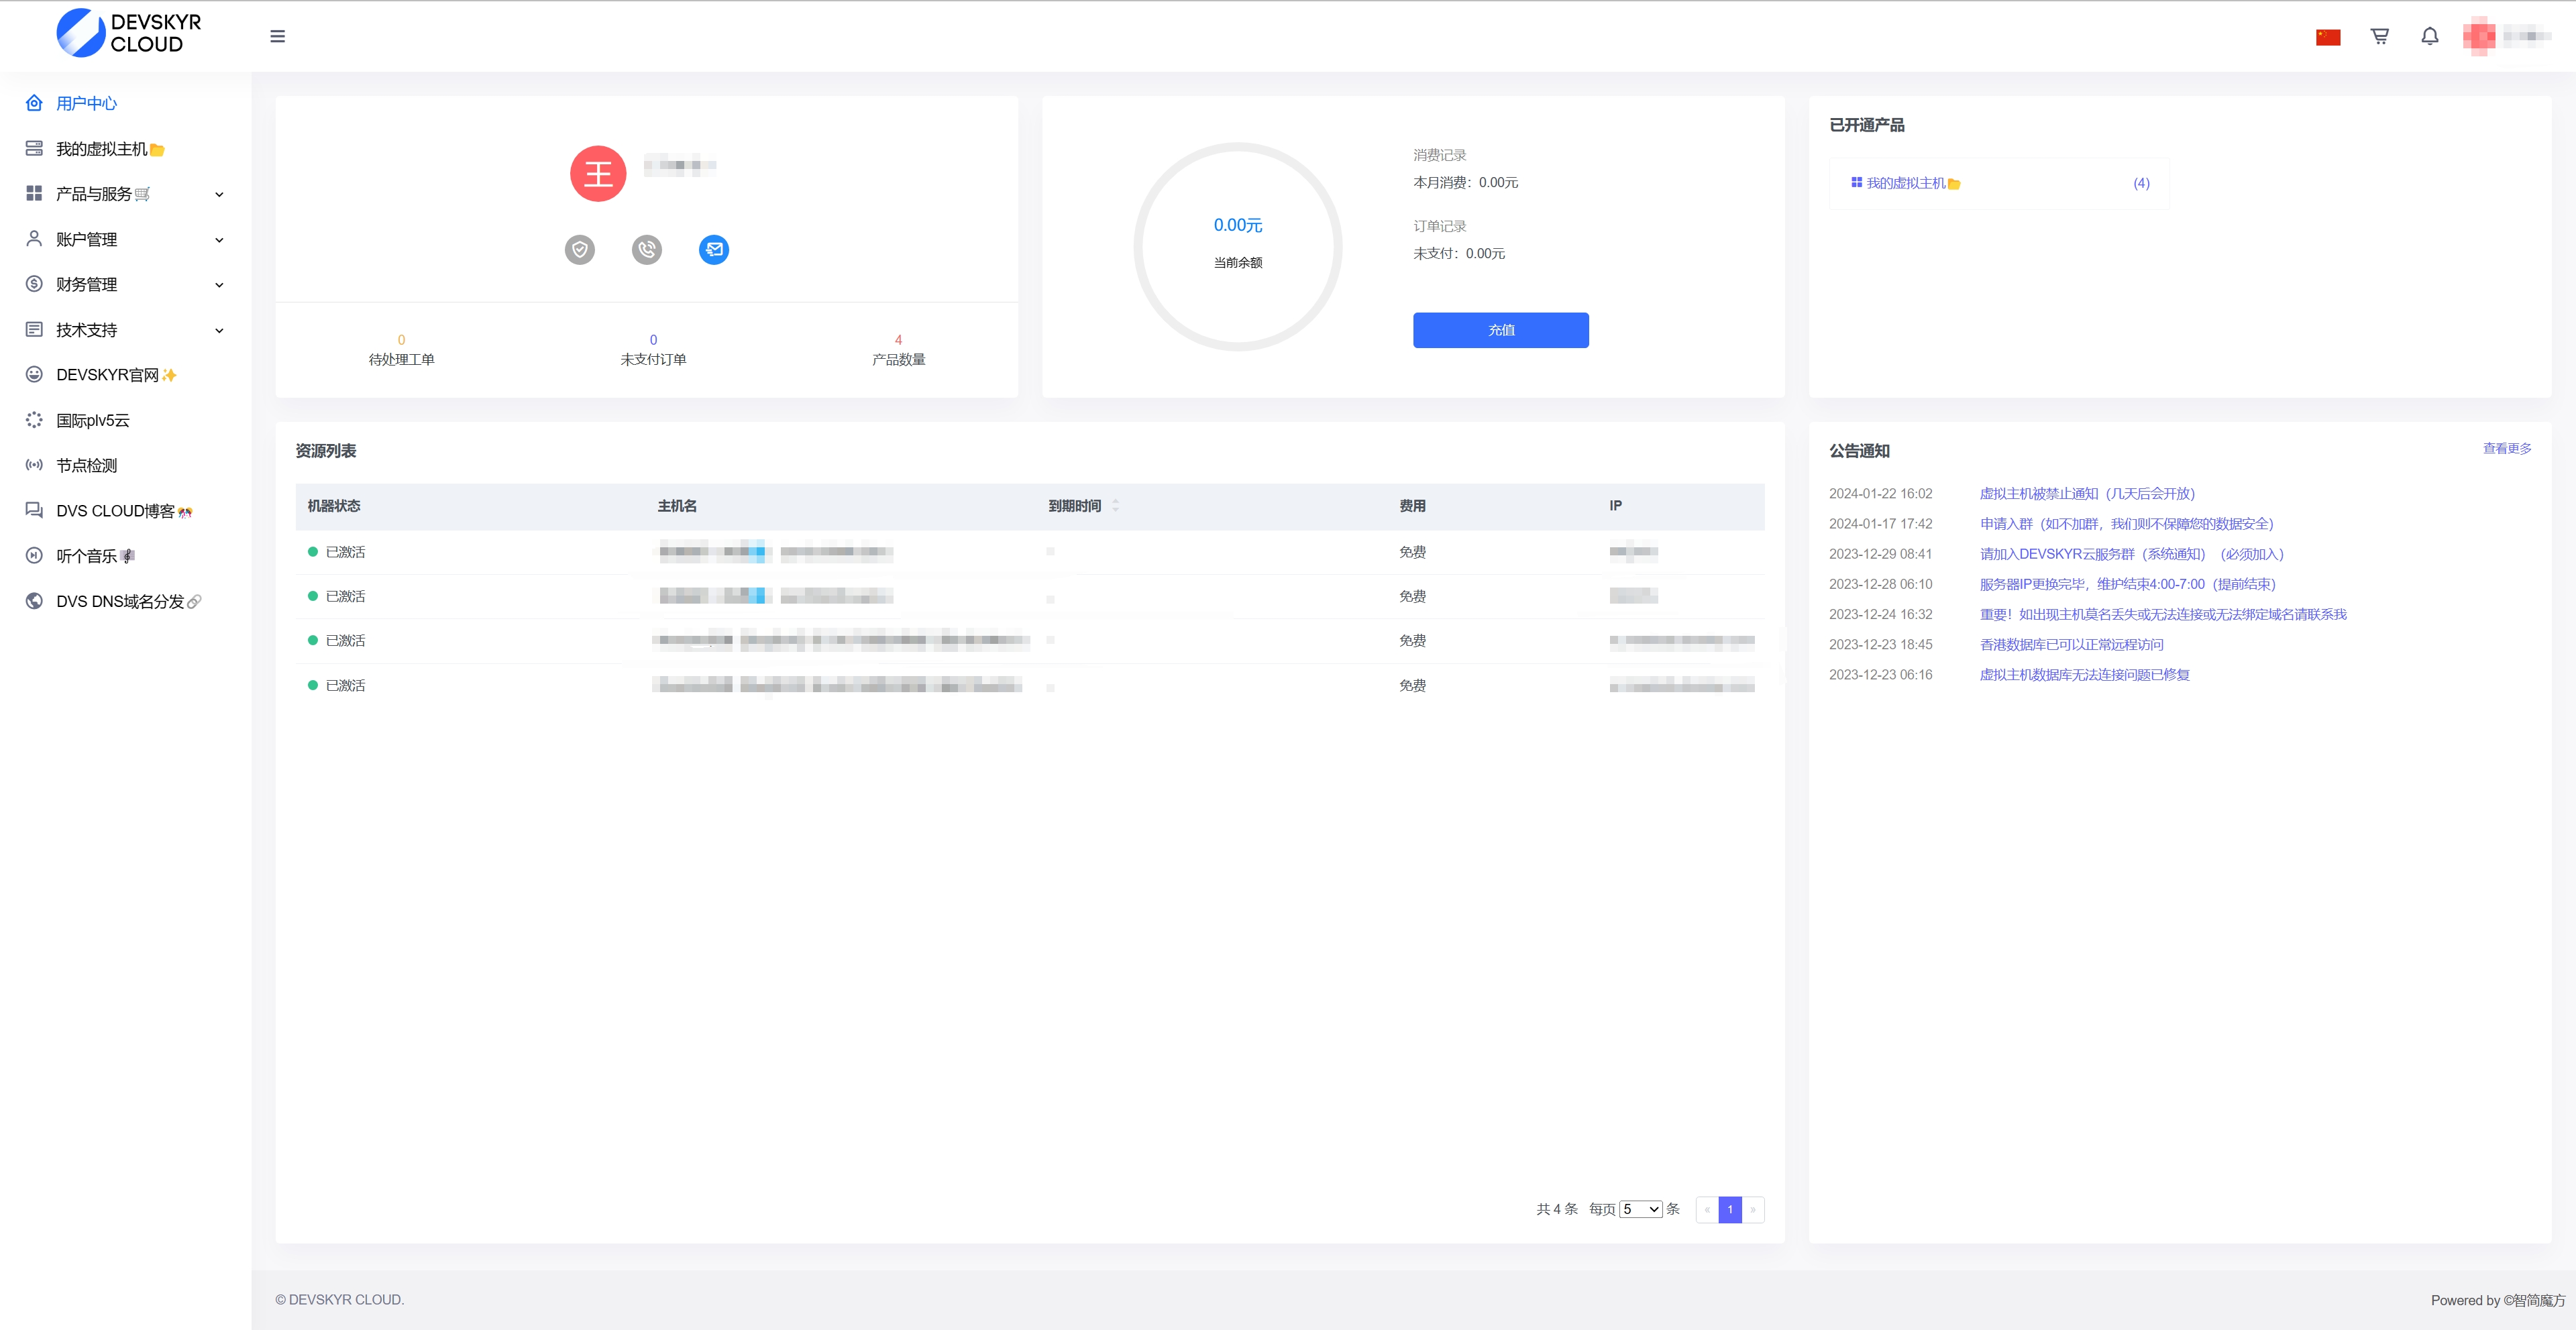
Task: Open the shopping cart icon
Action: [2379, 36]
